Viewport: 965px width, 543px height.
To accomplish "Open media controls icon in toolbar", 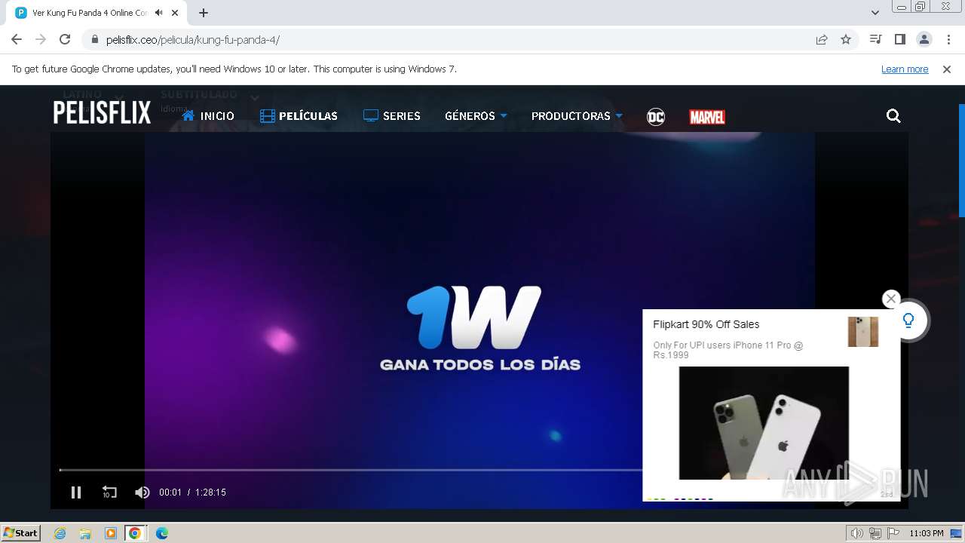I will point(875,40).
